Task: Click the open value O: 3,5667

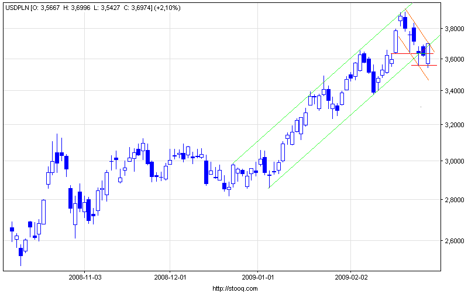Action: 46,8
